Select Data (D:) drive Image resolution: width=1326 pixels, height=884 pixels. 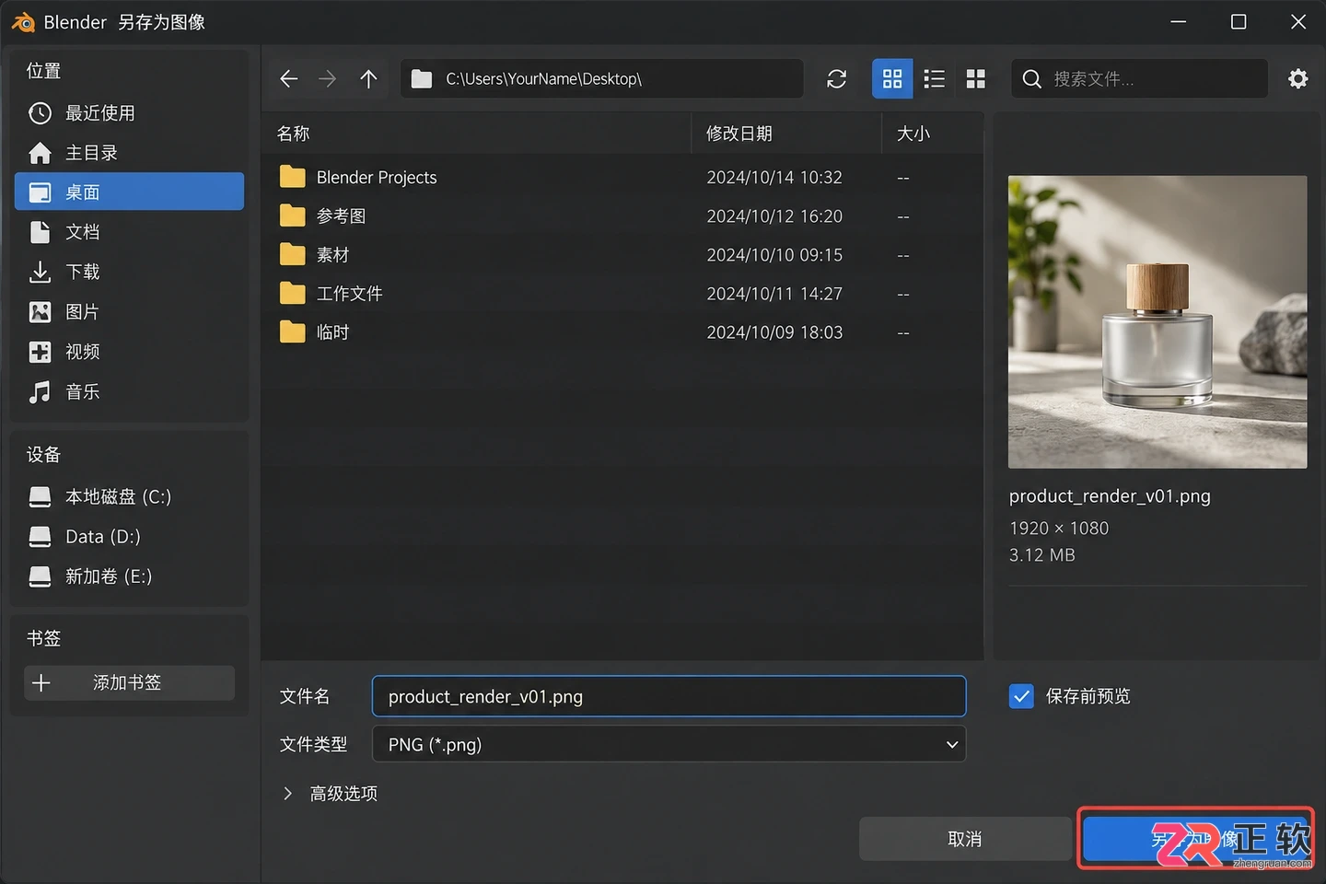[x=129, y=537]
